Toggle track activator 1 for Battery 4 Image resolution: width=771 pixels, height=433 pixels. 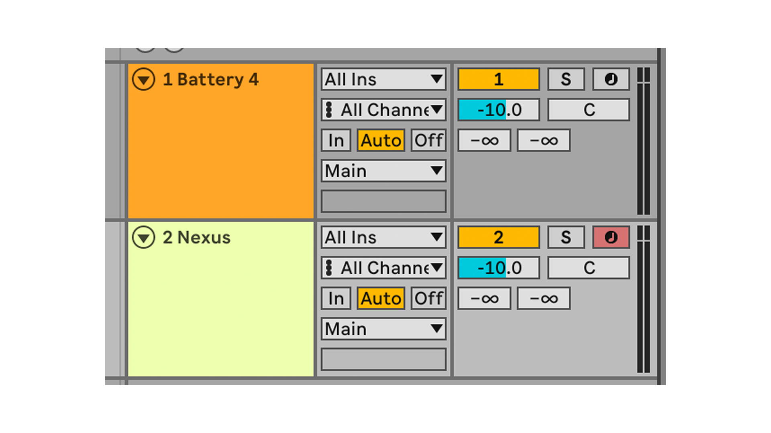pyautogui.click(x=499, y=79)
